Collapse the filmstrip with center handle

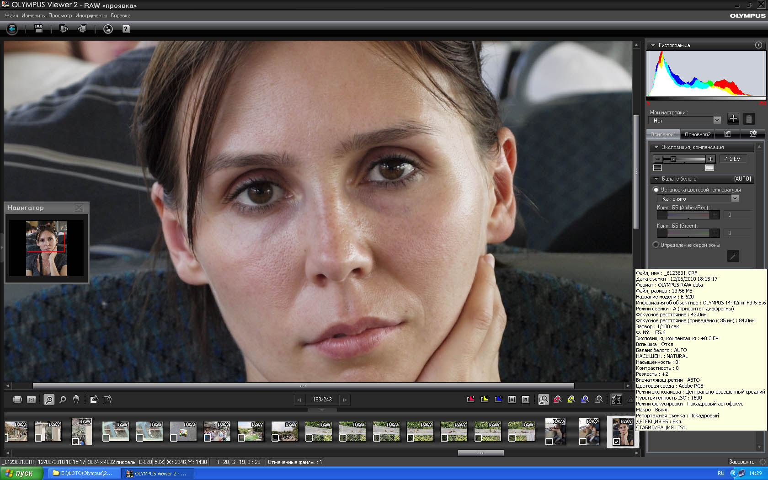[x=322, y=410]
